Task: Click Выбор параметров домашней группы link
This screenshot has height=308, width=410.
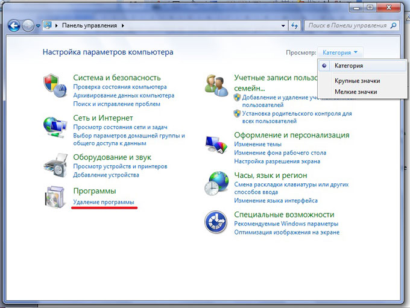Action: [129, 139]
